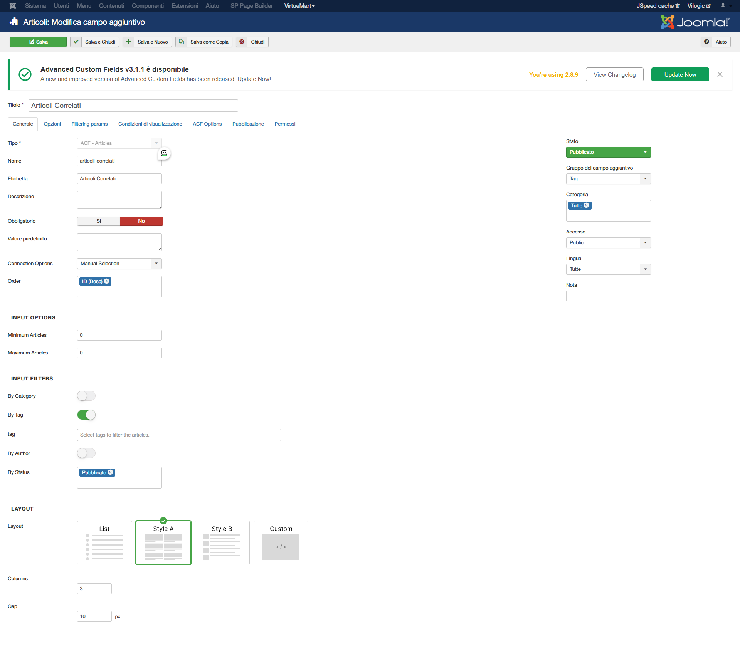Switch to the ACF Options tab
740x655 pixels.
[x=207, y=124]
